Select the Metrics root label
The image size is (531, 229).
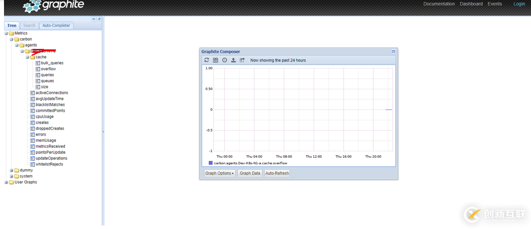click(x=21, y=33)
